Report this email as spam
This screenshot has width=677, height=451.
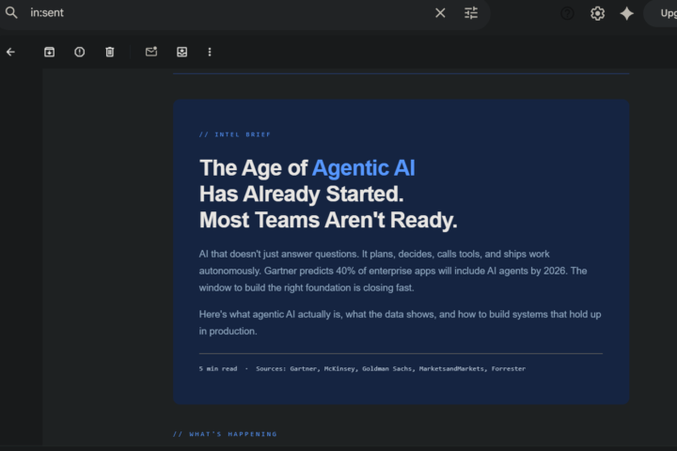click(x=79, y=53)
